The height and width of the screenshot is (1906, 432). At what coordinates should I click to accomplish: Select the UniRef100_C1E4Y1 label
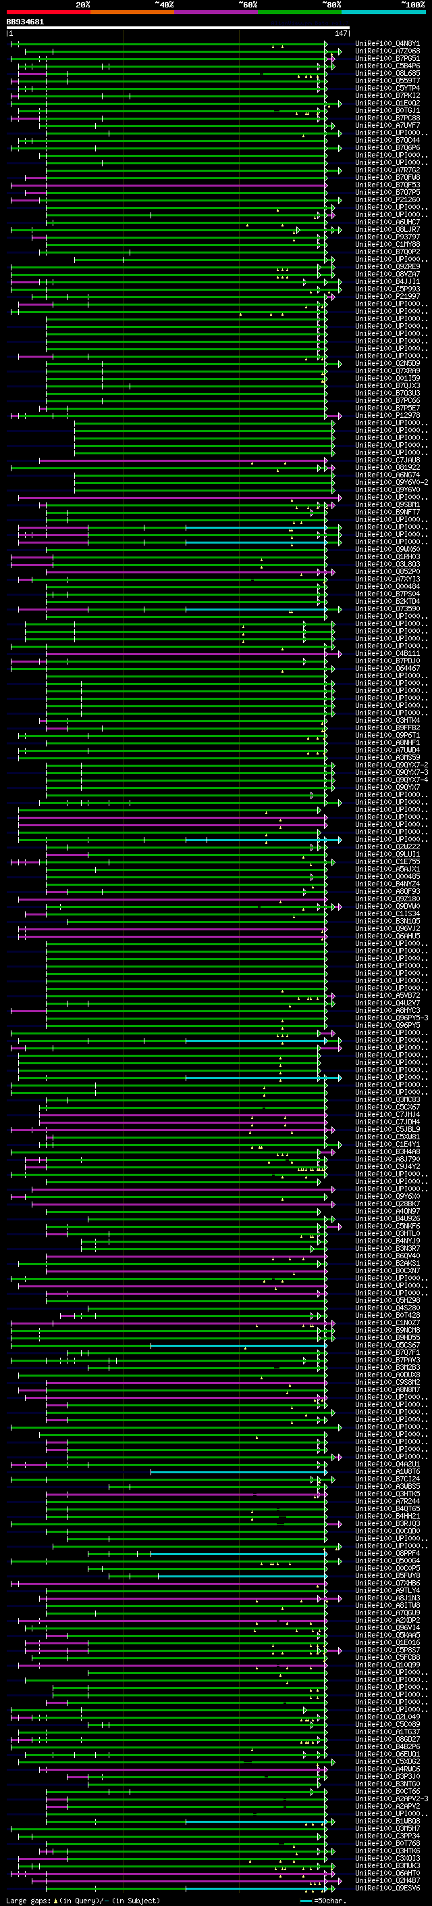click(x=387, y=1145)
